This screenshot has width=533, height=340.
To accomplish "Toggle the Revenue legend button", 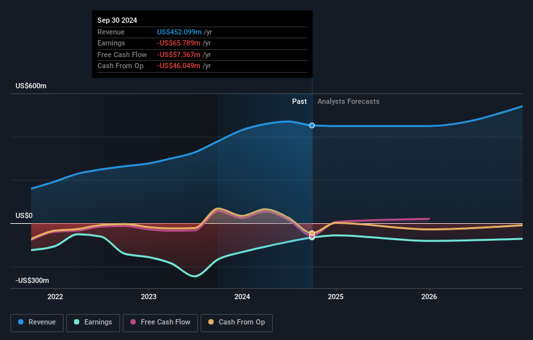I will point(37,322).
